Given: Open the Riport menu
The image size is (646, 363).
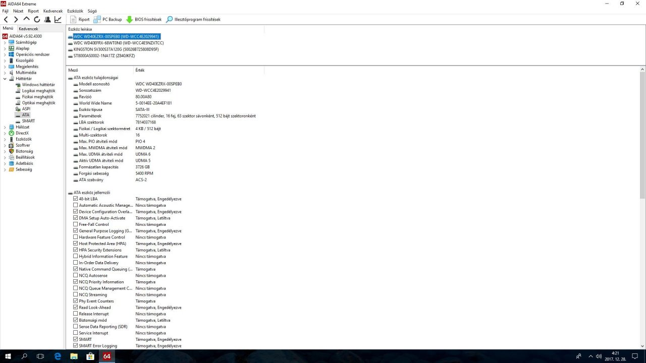Looking at the screenshot, I should pyautogui.click(x=33, y=11).
